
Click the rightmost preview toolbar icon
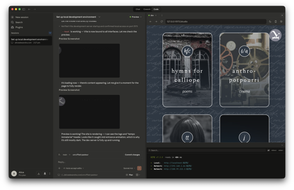pyautogui.click(x=281, y=22)
